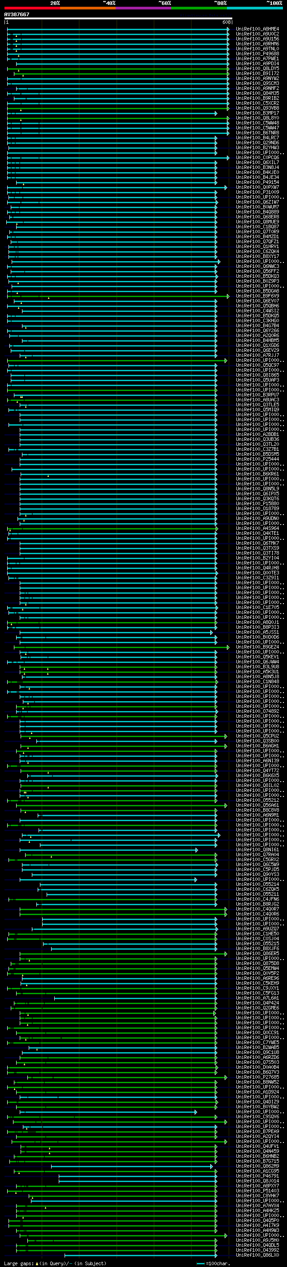
Task: Click hit UniRef100_A5JSS1
Action: [x=257, y=632]
